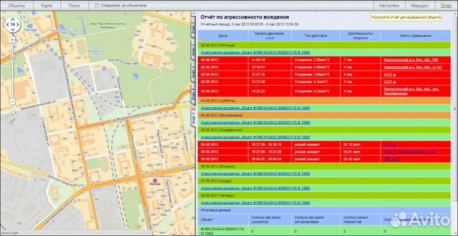Click the Тип действия column header
Image resolution: width=458 pixels, height=236 pixels.
point(316,36)
